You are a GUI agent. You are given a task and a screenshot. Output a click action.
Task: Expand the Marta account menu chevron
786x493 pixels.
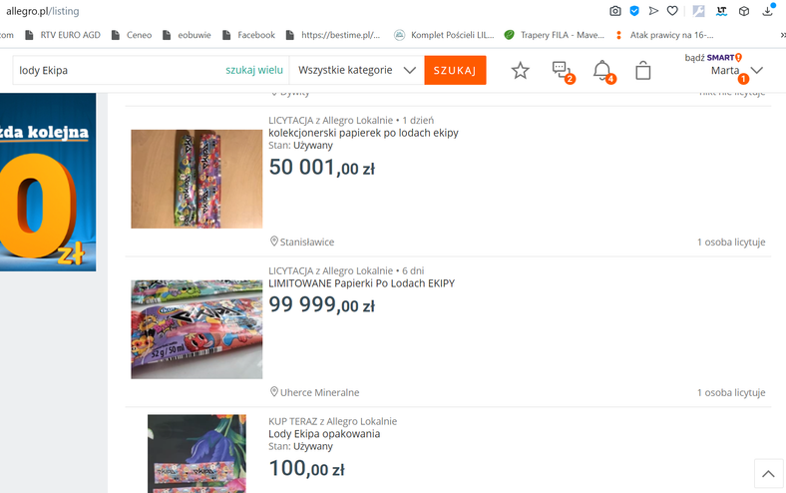(x=757, y=70)
